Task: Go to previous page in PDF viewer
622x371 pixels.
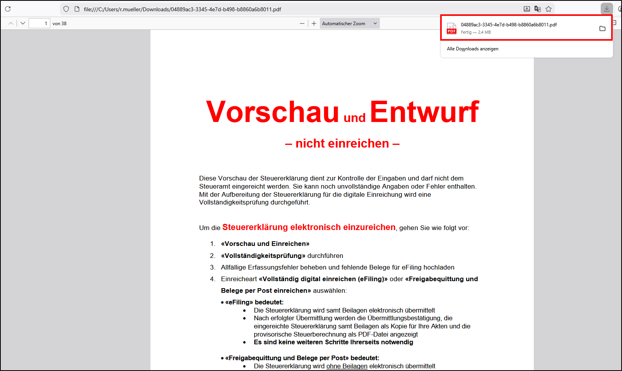Action: 11,23
